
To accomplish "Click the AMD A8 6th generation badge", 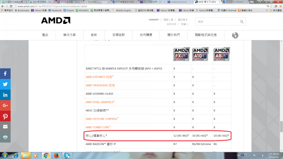I will pos(221,54).
